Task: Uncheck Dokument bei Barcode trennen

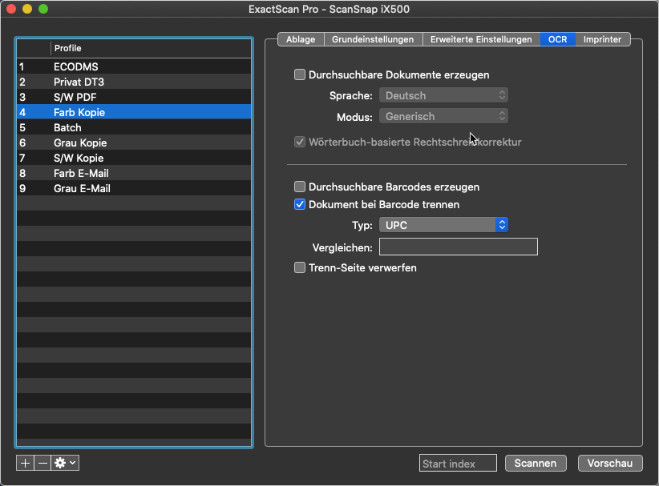Action: (300, 204)
